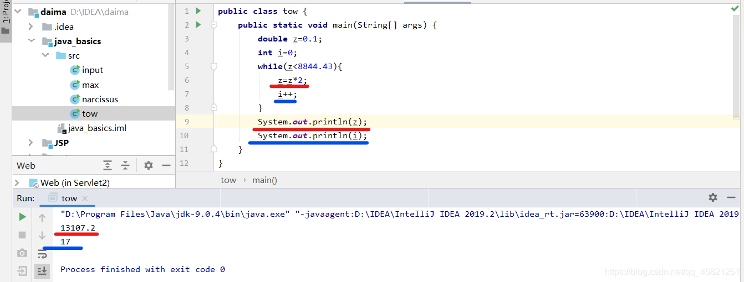Hide the Run tool window
Image resolution: width=744 pixels, height=282 pixels.
(731, 197)
